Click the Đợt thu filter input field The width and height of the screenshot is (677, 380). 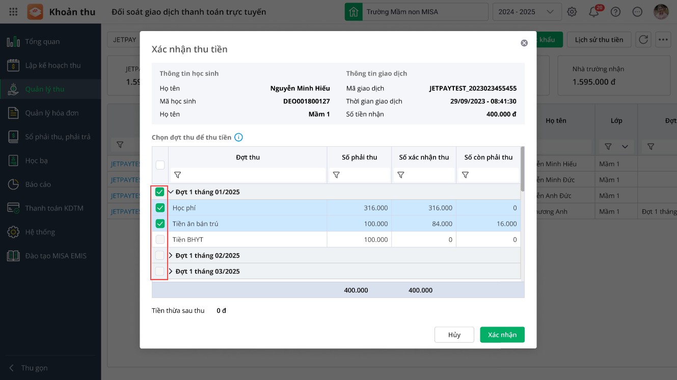253,175
